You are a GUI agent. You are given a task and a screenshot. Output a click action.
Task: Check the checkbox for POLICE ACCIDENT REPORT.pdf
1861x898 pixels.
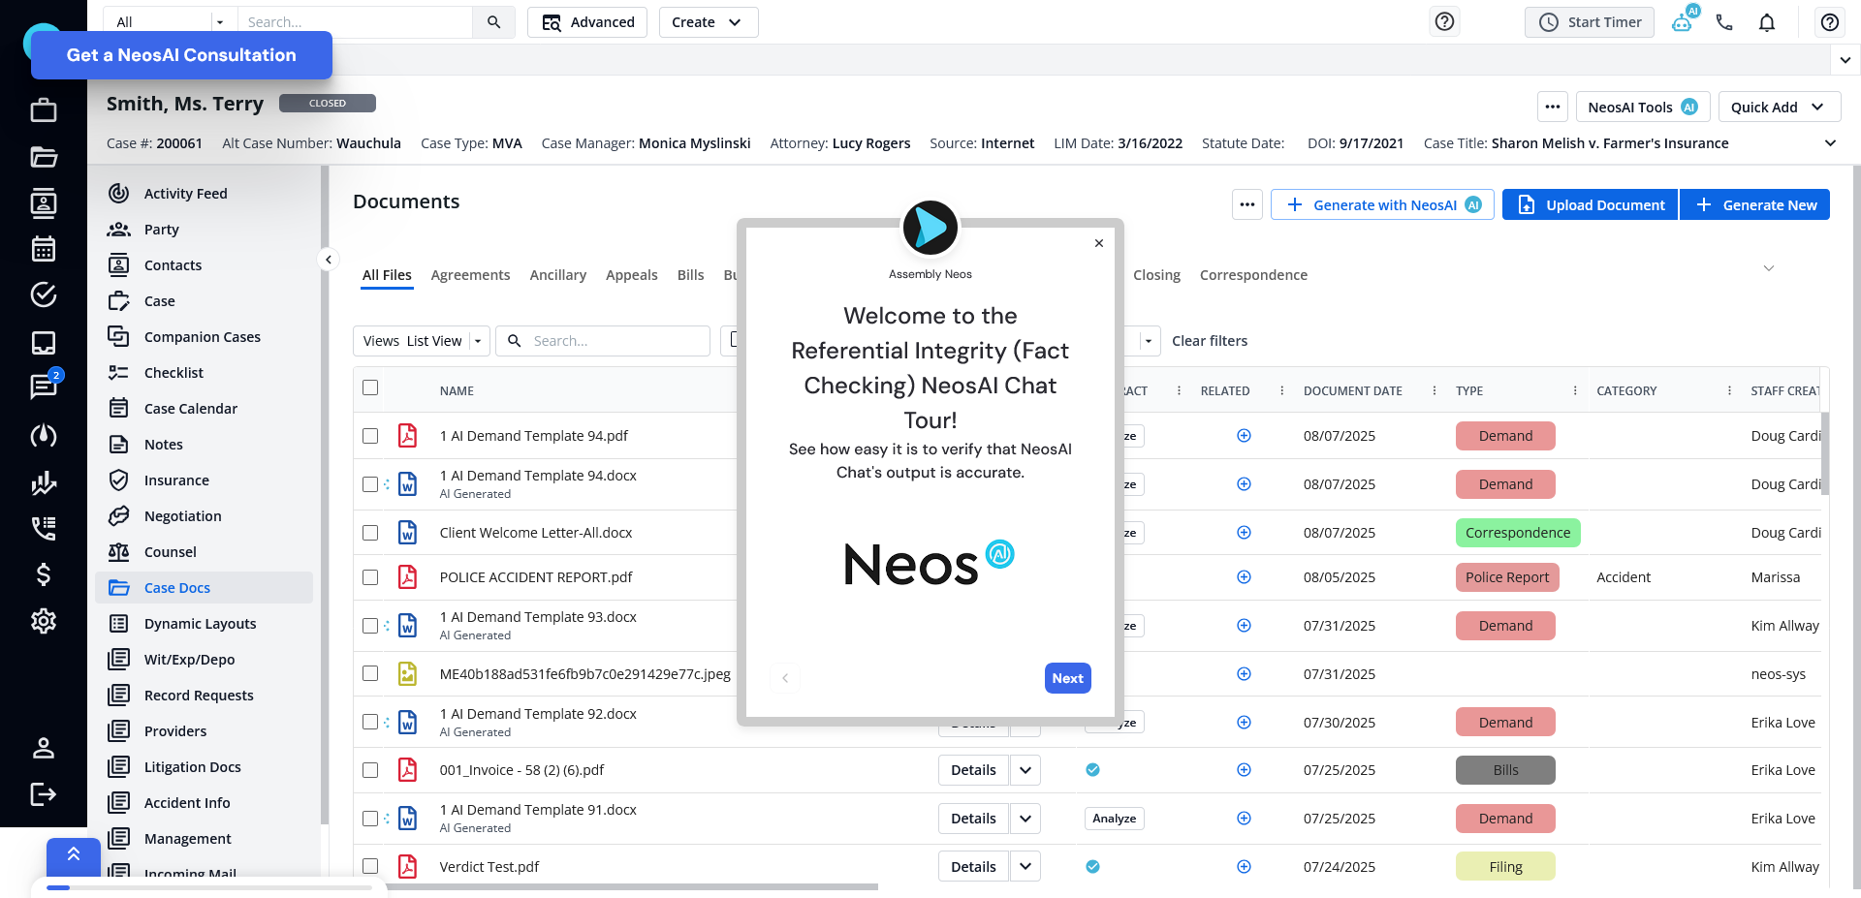click(x=370, y=576)
